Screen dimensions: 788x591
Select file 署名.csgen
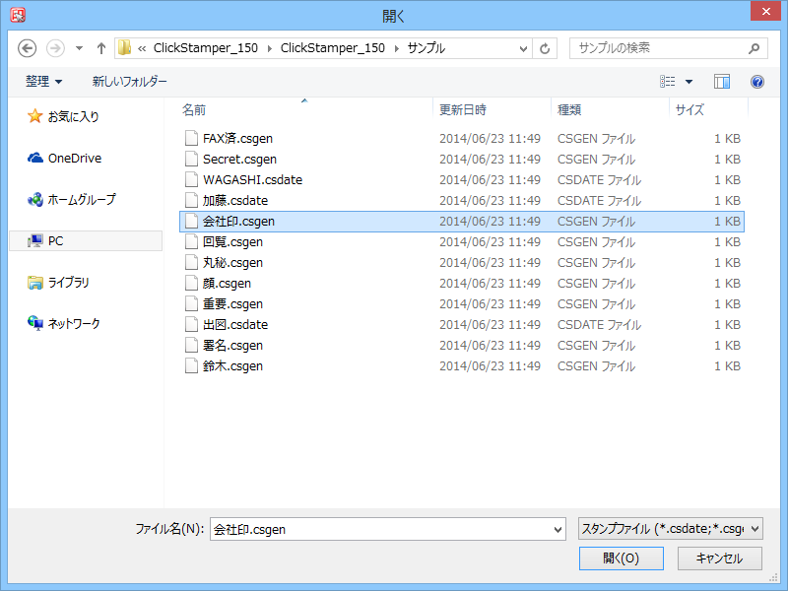point(461,346)
